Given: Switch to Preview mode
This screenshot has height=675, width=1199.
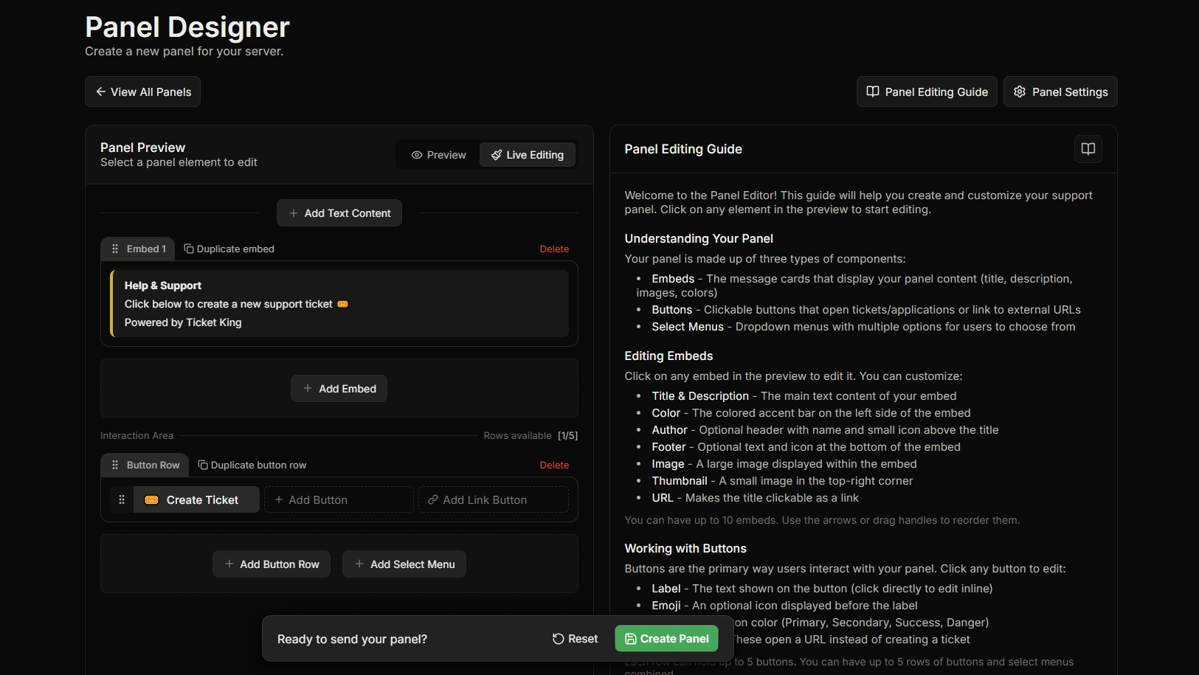Looking at the screenshot, I should (439, 155).
